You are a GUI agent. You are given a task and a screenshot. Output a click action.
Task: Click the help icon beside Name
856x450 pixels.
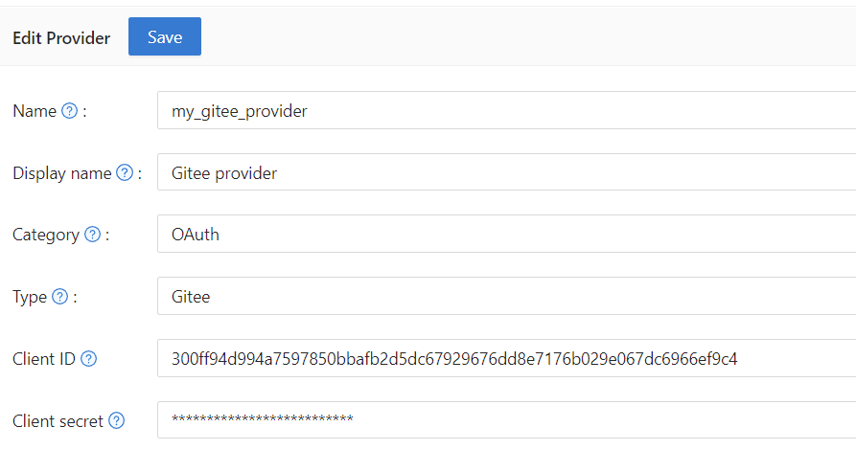pyautogui.click(x=69, y=111)
